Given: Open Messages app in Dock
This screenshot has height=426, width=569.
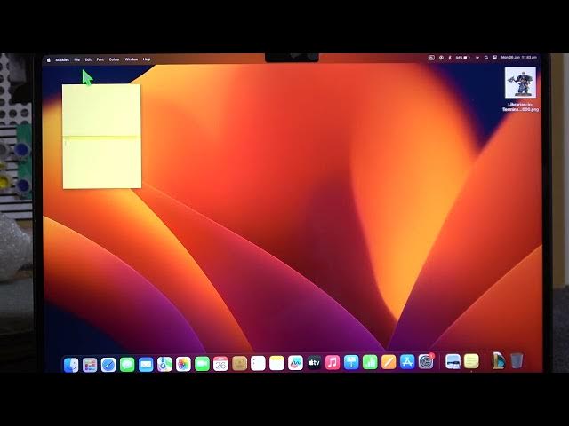Looking at the screenshot, I should point(127,364).
